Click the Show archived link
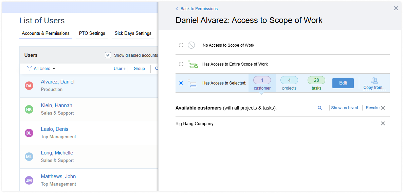This screenshot has height=193, width=403. (344, 108)
